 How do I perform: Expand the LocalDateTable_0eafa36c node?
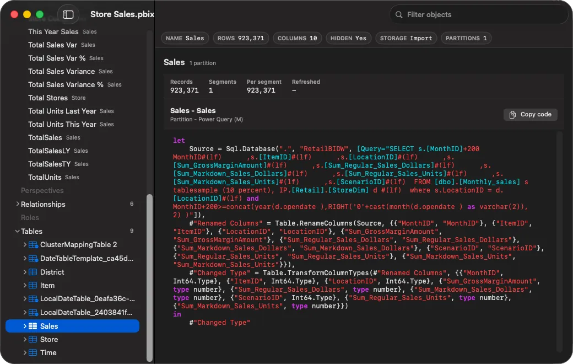click(25, 298)
